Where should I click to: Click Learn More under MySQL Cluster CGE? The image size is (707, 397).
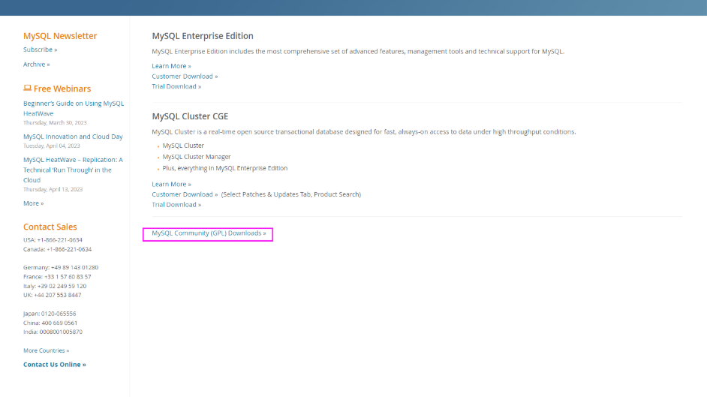[171, 184]
